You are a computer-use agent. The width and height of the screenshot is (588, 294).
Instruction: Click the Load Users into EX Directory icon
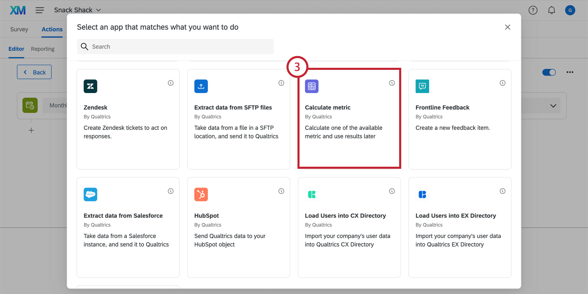(422, 194)
